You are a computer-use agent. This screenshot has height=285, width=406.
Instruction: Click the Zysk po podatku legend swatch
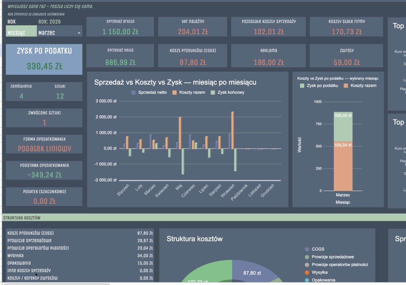(302, 85)
